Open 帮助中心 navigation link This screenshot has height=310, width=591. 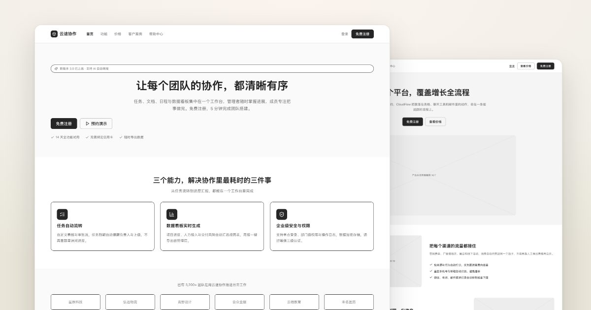point(156,34)
